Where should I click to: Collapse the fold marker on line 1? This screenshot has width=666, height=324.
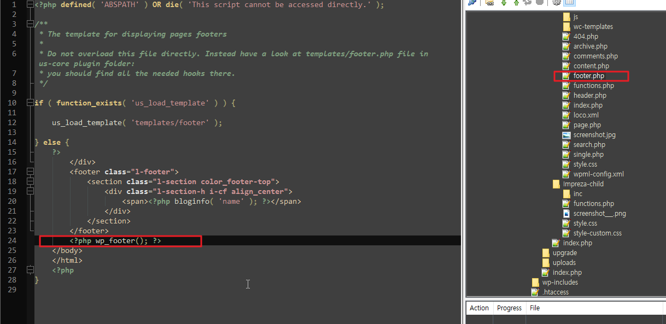pos(30,4)
